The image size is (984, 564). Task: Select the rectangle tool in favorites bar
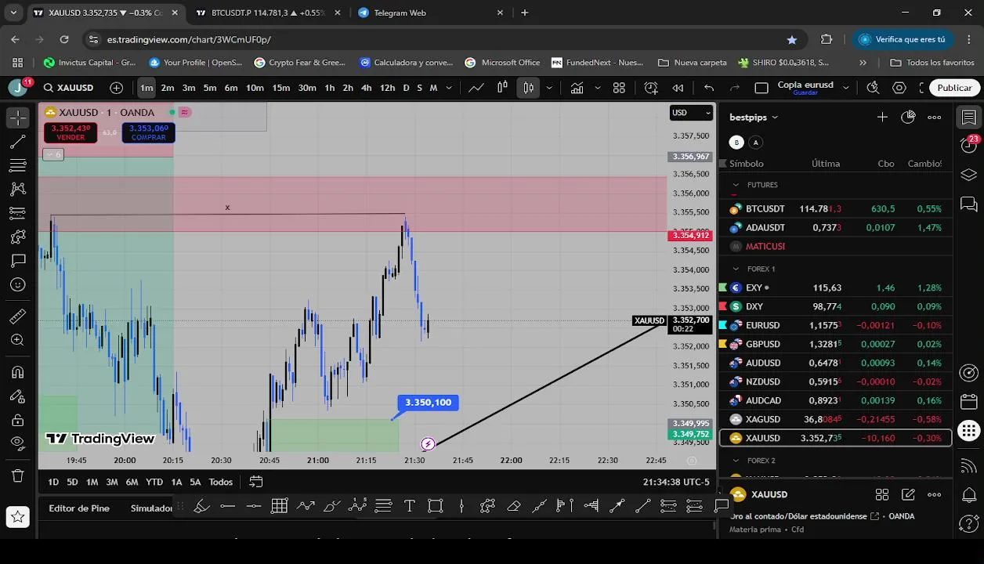pyautogui.click(x=436, y=506)
